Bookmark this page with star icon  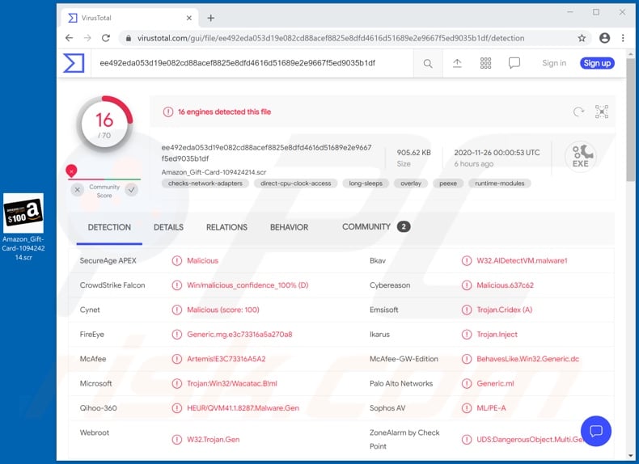click(x=582, y=38)
